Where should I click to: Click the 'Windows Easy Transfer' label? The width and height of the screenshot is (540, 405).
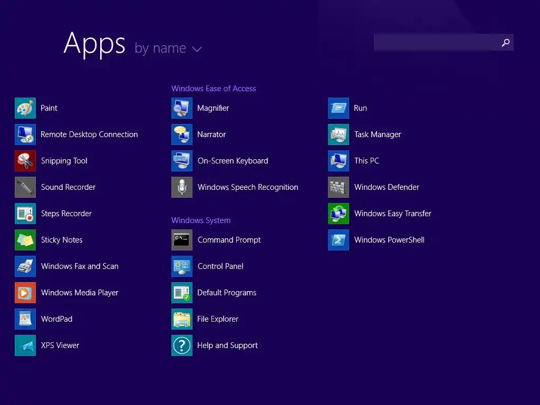pos(393,214)
